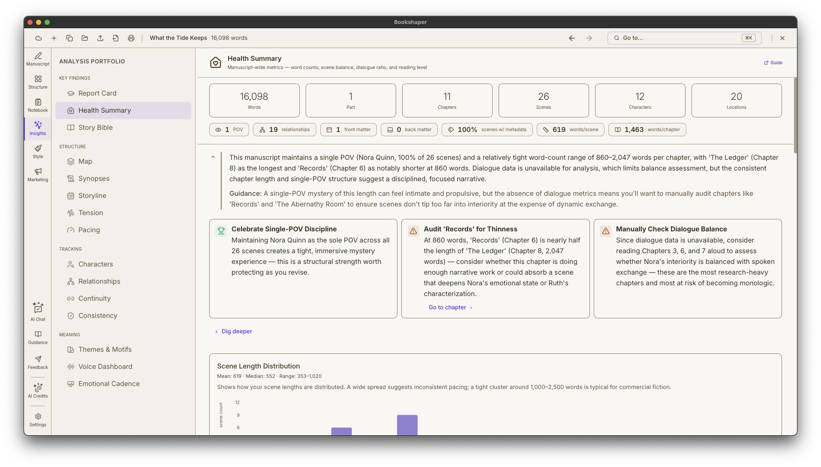
Task: Open the Guide link
Action: (x=773, y=63)
